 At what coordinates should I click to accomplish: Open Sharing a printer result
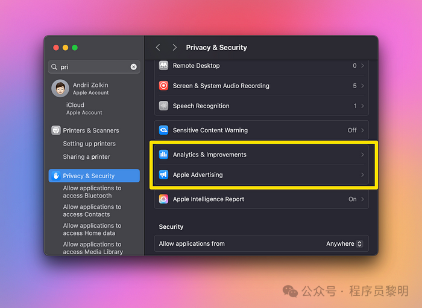coord(86,156)
